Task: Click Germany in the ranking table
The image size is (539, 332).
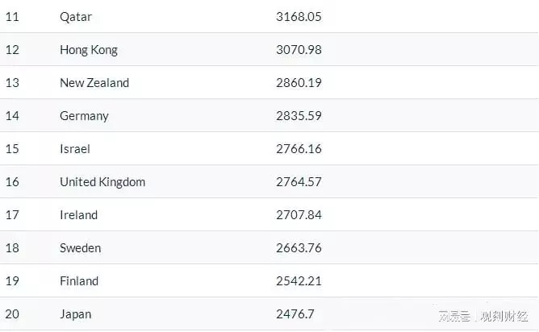Action: click(84, 116)
